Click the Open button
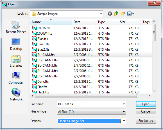Image resolution: width=163 pixels, height=130 pixels. click(x=146, y=104)
